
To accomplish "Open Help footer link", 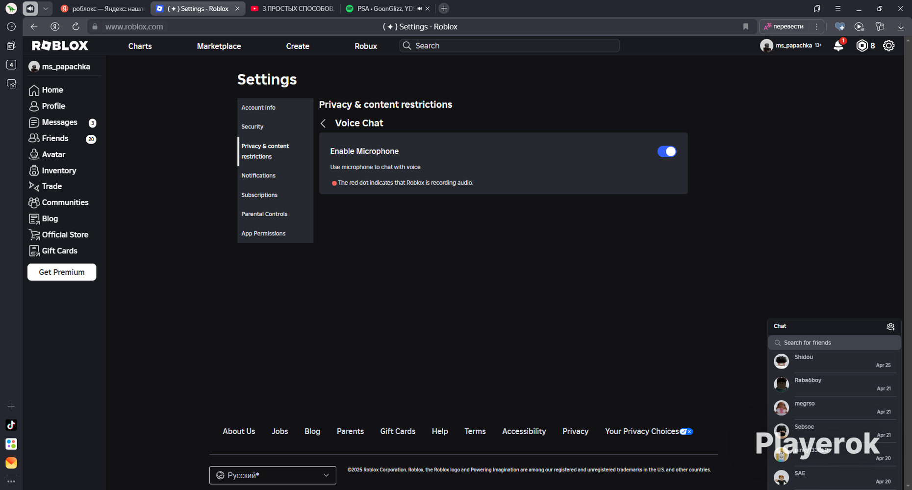I will (440, 431).
